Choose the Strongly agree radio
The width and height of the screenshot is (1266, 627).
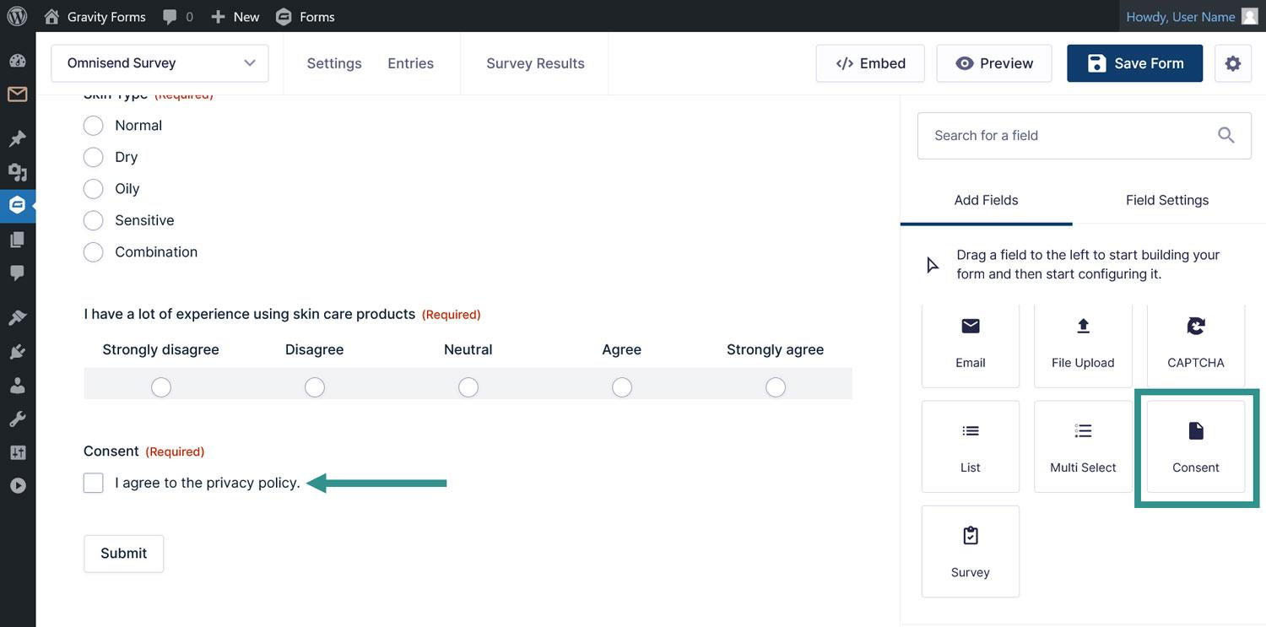(x=775, y=387)
